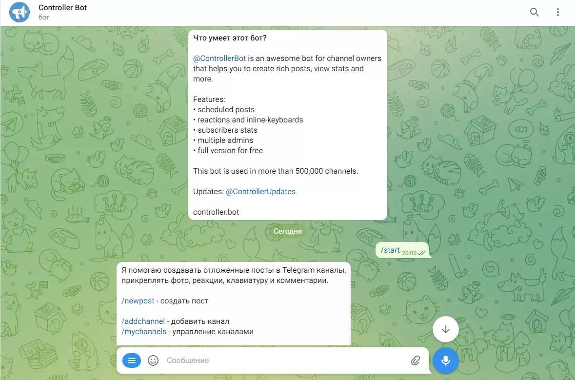Screen dimensions: 575x380
Task: Click the /addchannel command link
Action: [143, 321]
